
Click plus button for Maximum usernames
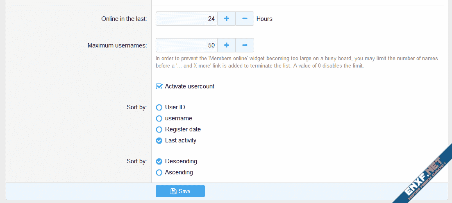click(x=226, y=45)
